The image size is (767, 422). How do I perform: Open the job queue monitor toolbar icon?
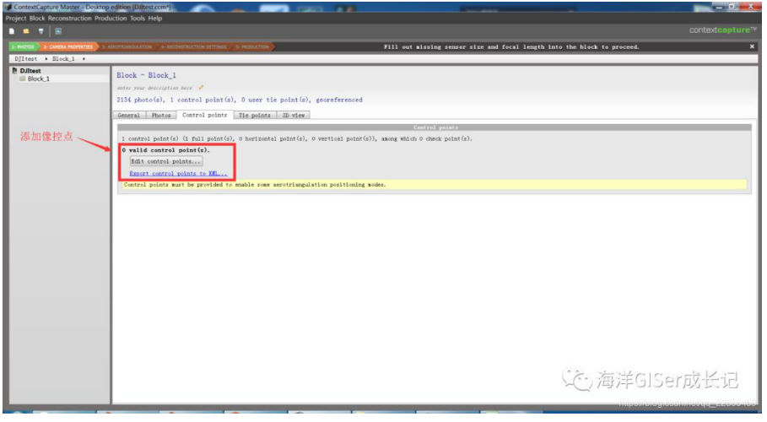click(58, 31)
